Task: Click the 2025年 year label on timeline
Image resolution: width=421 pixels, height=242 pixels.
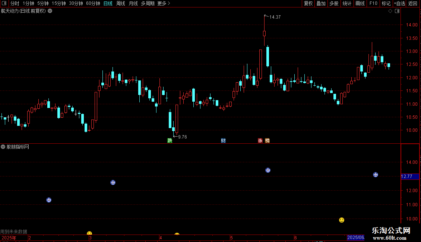Action: (x=9, y=238)
